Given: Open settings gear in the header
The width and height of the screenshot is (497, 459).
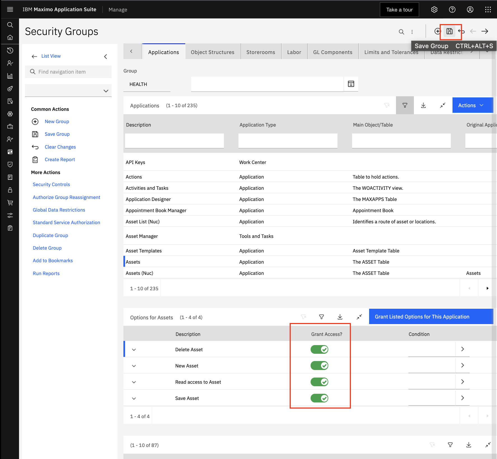Looking at the screenshot, I should [x=434, y=10].
